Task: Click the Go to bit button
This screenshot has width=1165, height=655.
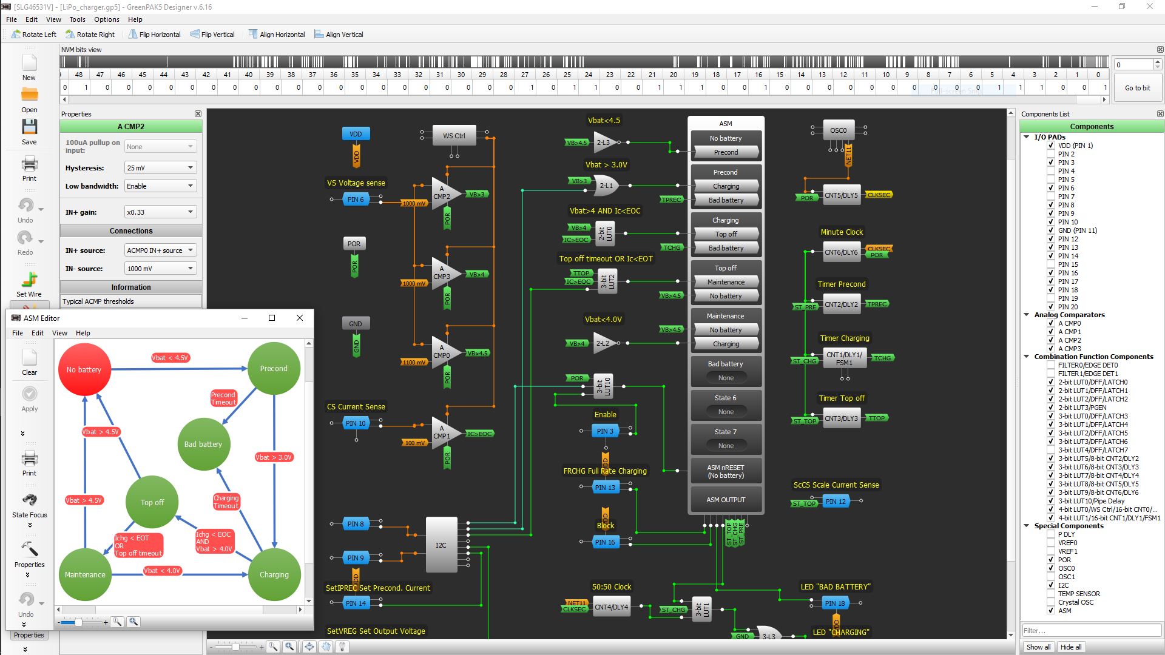Action: [x=1137, y=88]
